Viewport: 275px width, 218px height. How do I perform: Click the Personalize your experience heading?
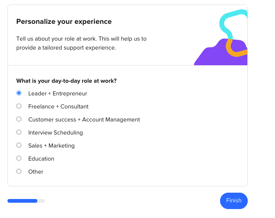click(x=64, y=22)
